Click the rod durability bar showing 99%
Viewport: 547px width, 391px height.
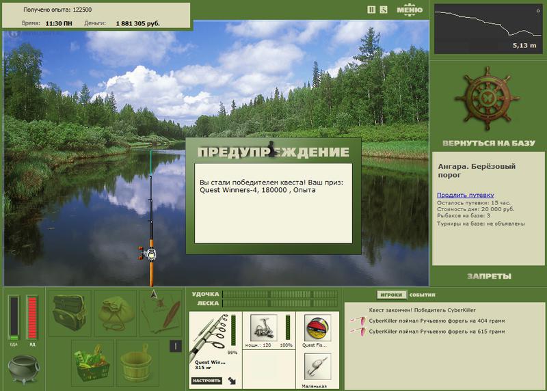coord(233,330)
